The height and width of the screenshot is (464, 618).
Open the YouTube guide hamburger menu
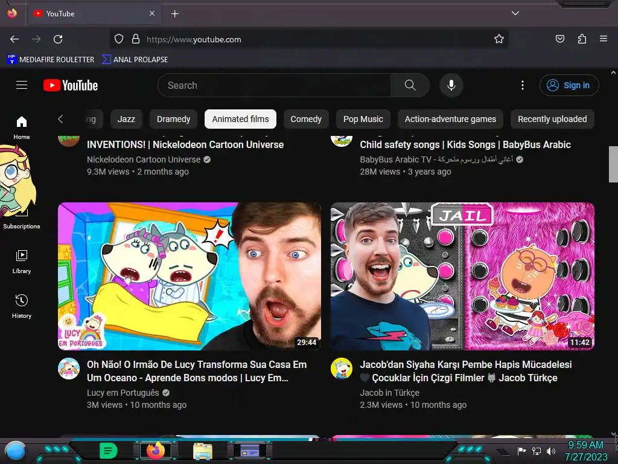coord(22,85)
